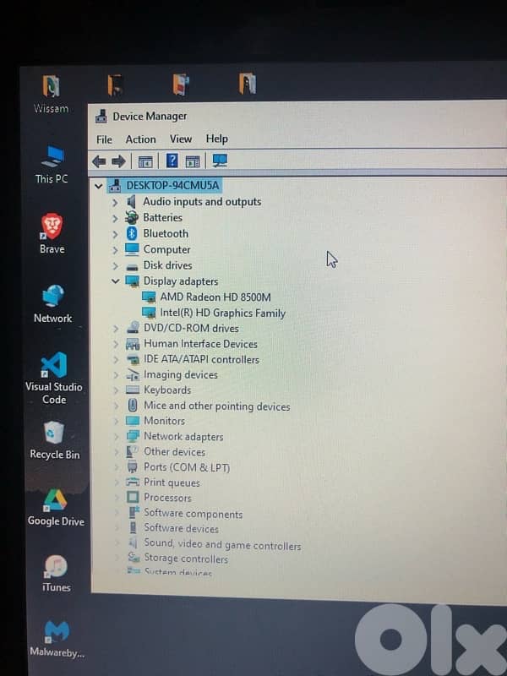Click the Bluetooth category icon
The height and width of the screenshot is (676, 507).
pyautogui.click(x=132, y=234)
